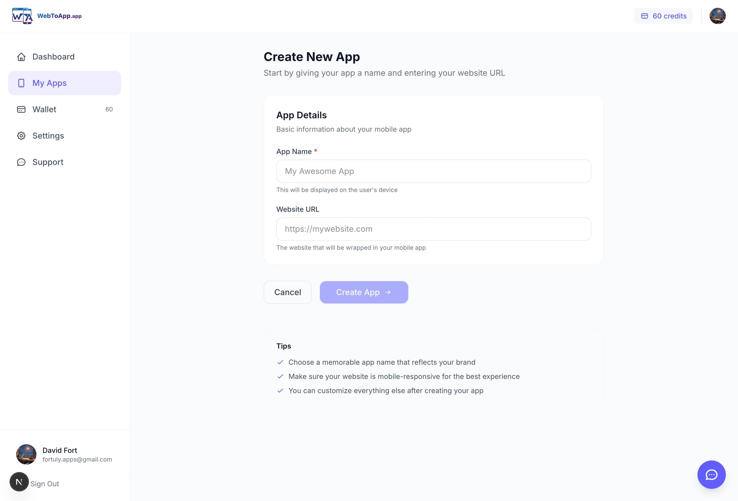Open Settings via the gear icon
738x501 pixels.
click(21, 136)
